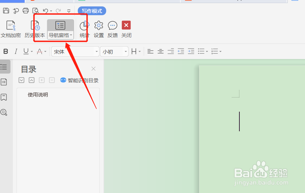Select sidebar find and replace icon
The width and height of the screenshot is (305, 193).
click(x=4, y=112)
